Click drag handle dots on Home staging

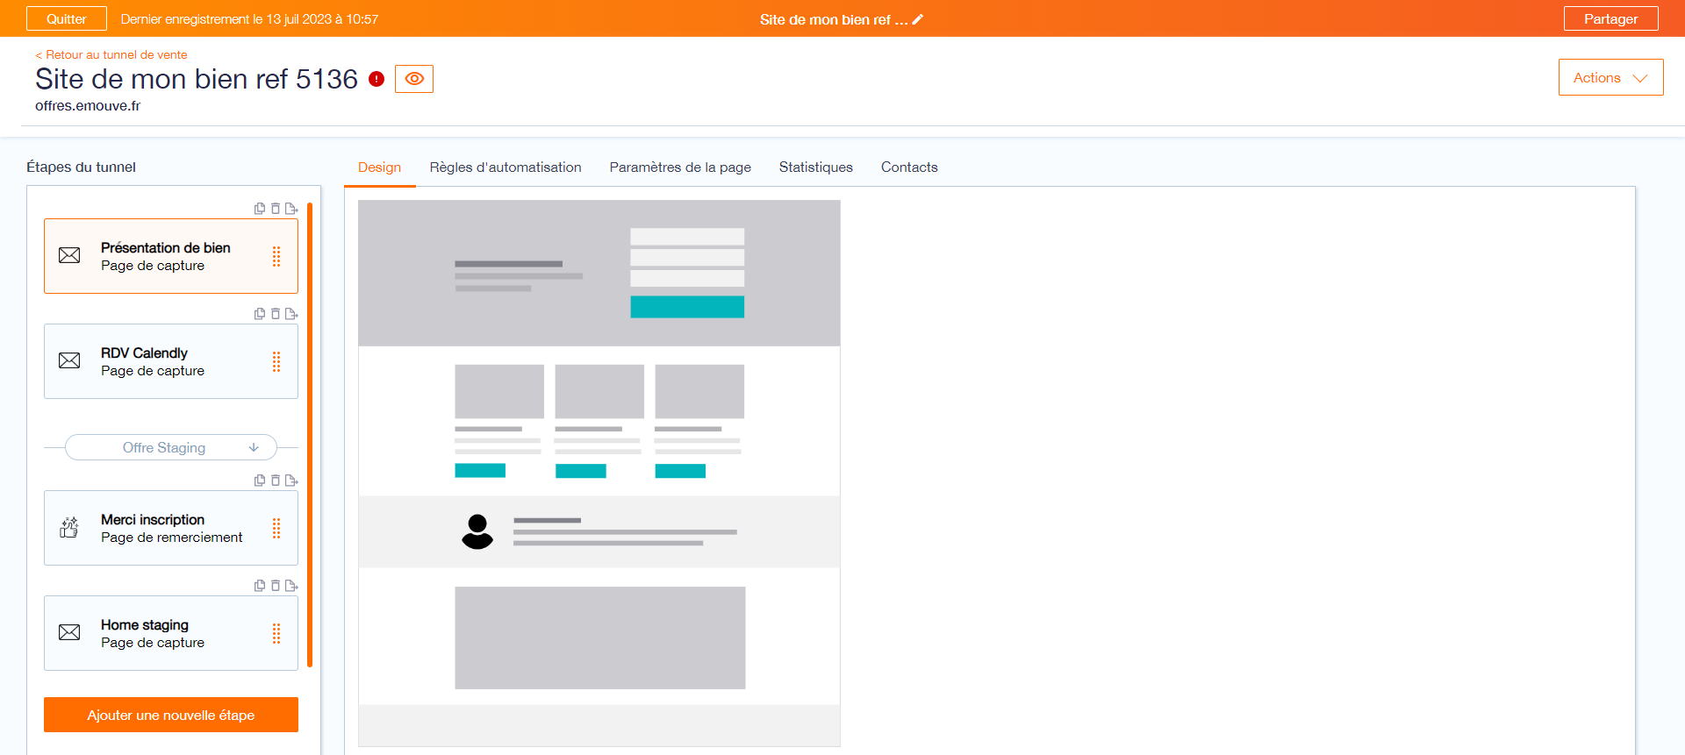pyautogui.click(x=276, y=633)
